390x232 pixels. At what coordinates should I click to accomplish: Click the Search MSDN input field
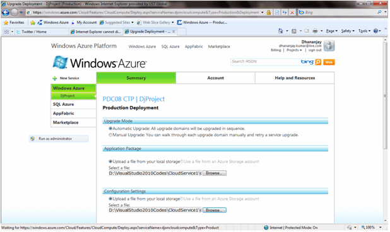point(265,62)
